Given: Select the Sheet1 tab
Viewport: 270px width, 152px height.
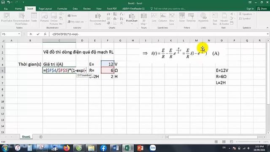Looking at the screenshot, I should [26, 137].
